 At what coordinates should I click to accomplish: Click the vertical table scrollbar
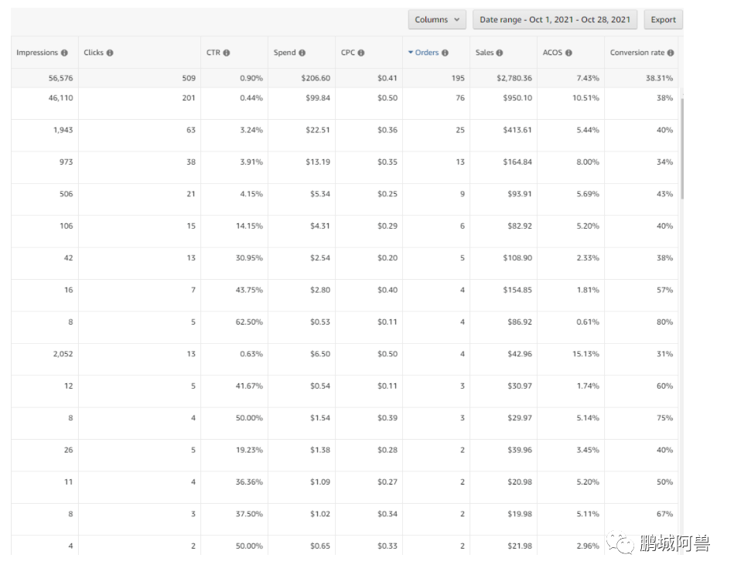tap(681, 147)
